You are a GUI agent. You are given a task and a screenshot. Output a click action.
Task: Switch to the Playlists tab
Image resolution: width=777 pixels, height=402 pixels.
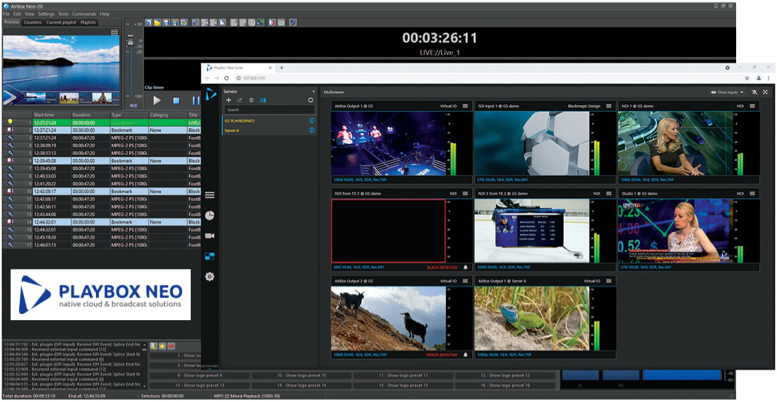coord(88,23)
